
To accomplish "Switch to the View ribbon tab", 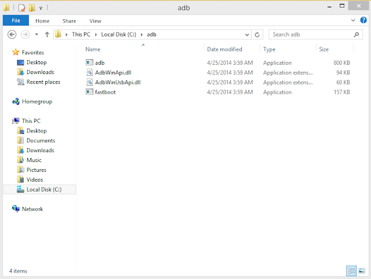I will 95,21.
